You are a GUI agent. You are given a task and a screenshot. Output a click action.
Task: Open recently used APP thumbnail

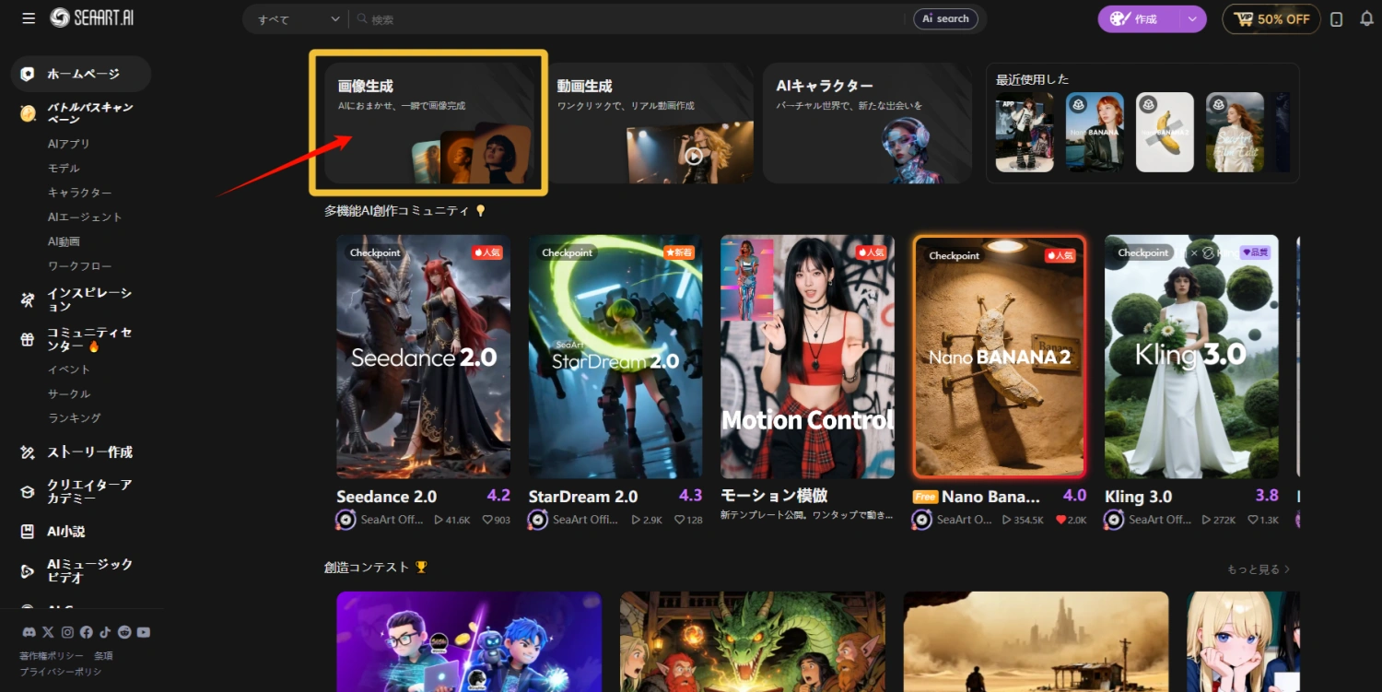click(x=1025, y=132)
